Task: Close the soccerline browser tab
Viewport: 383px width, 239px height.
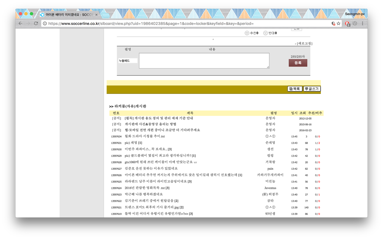Action: 96,15
